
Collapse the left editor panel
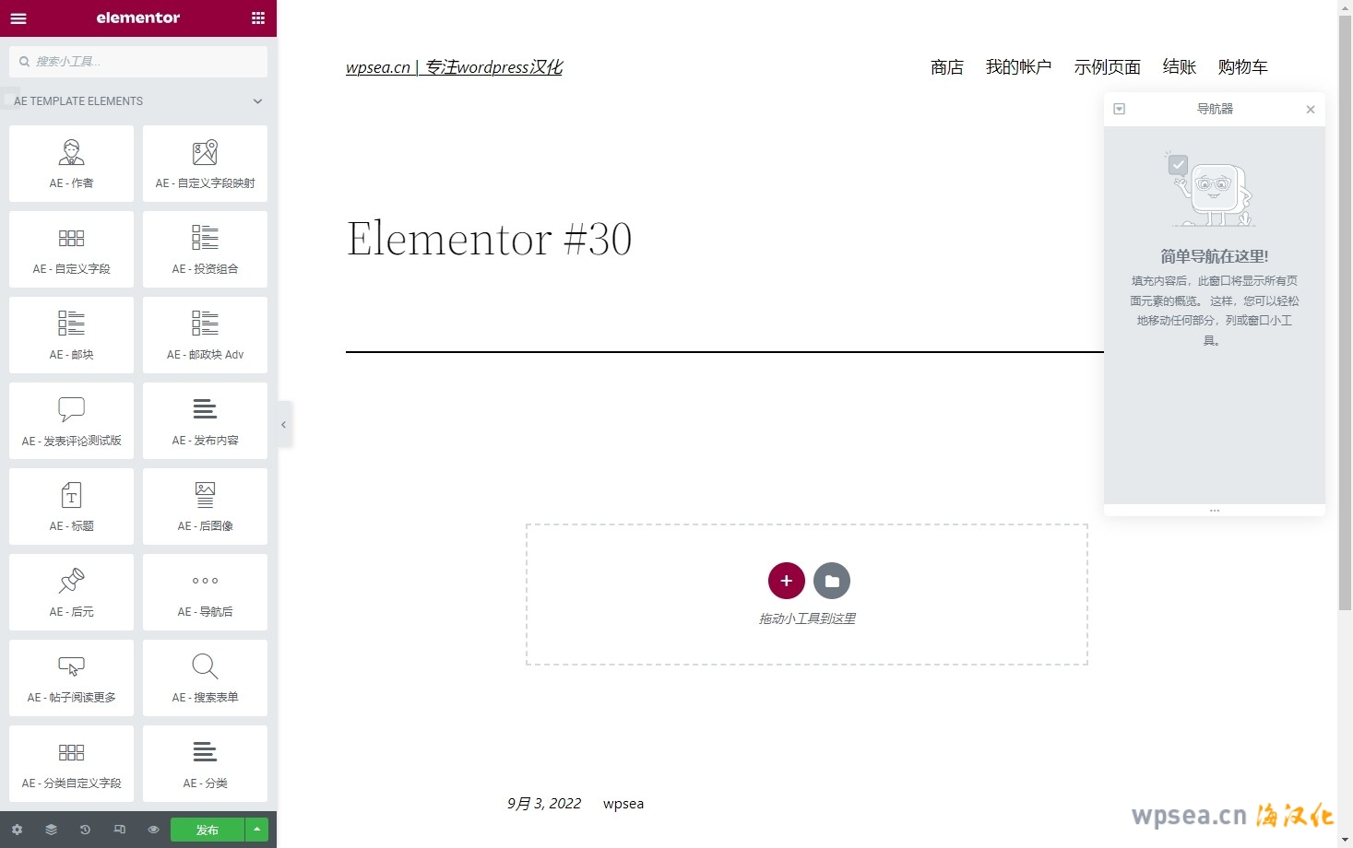click(x=284, y=425)
